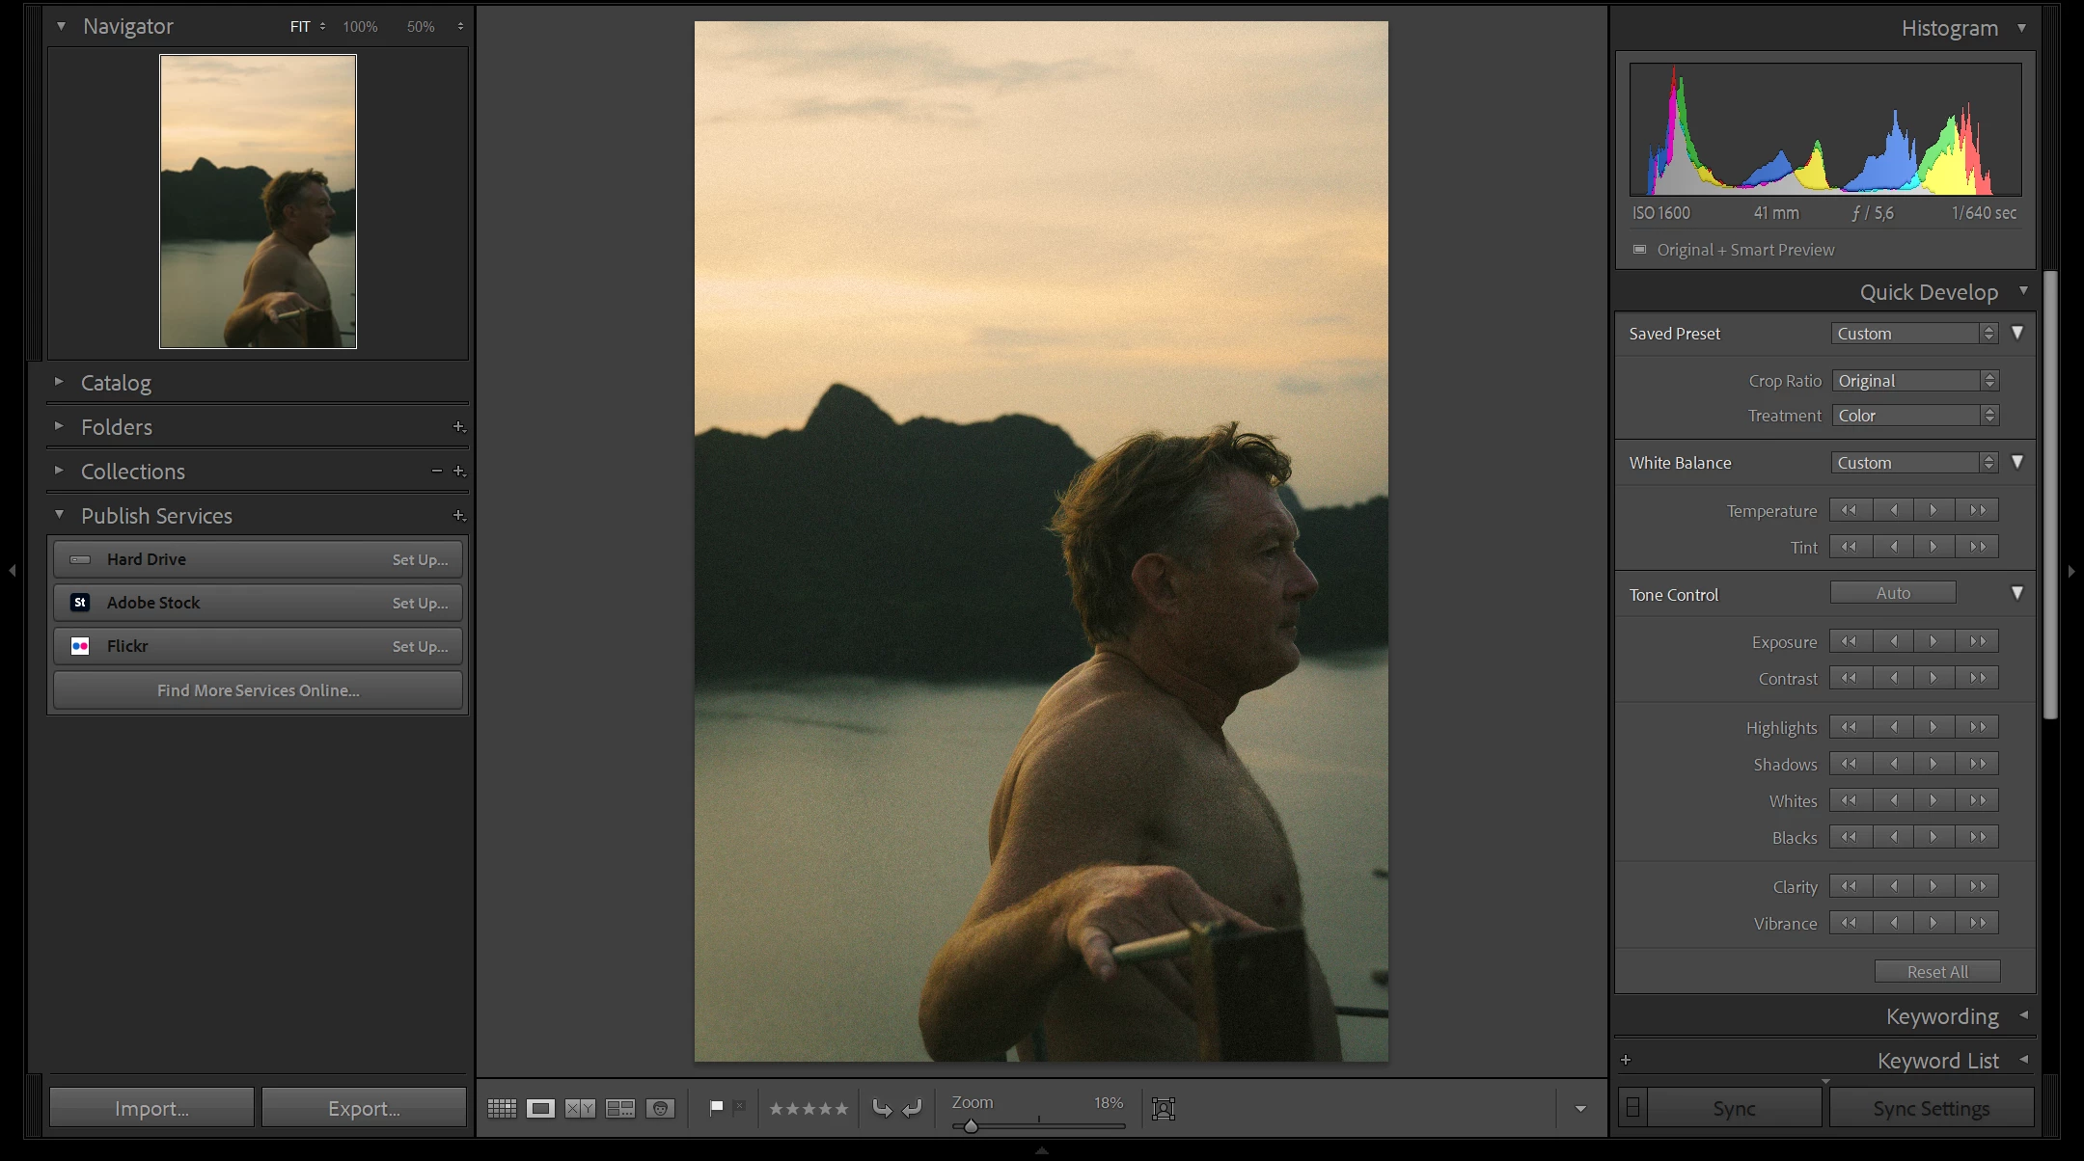This screenshot has width=2084, height=1161.
Task: Open Survey view
Action: click(x=619, y=1109)
